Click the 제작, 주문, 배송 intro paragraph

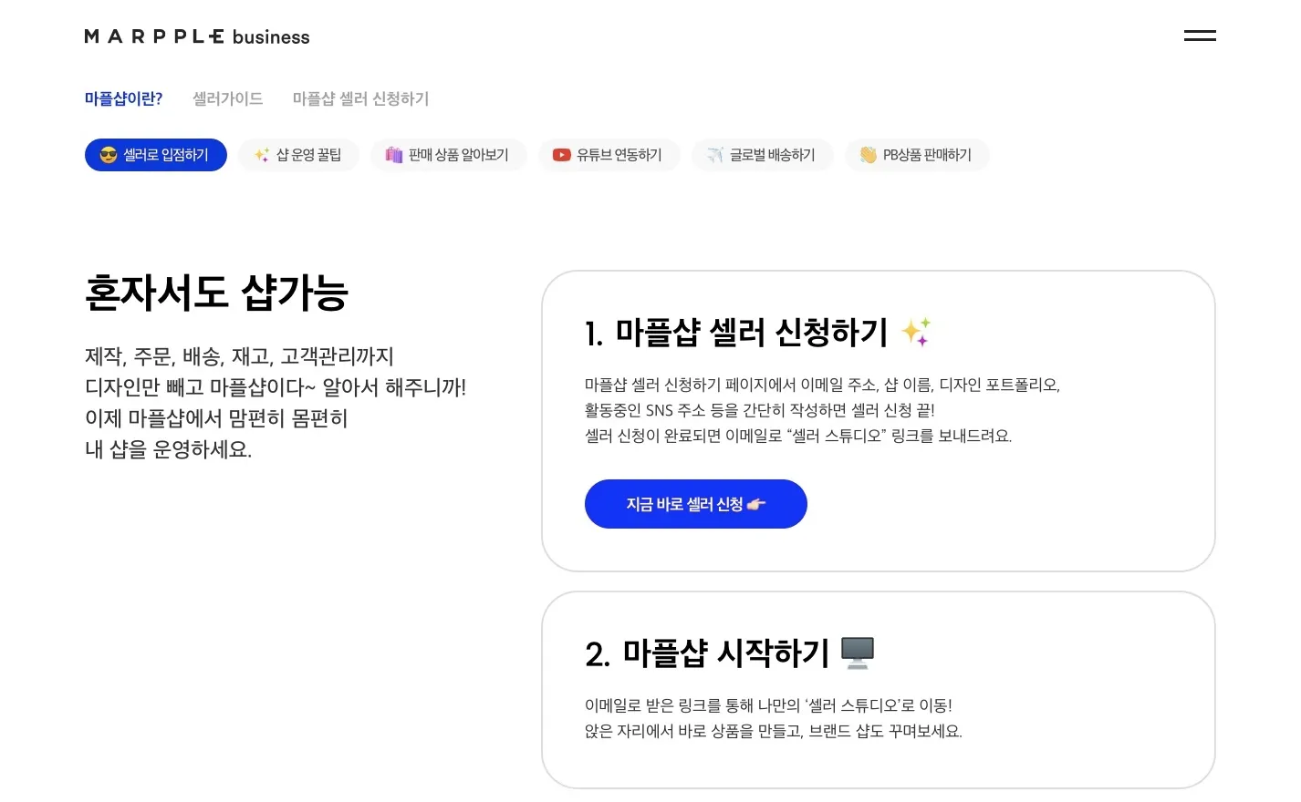[275, 402]
